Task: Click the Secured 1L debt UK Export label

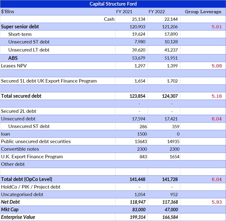Action: [x=49, y=81]
